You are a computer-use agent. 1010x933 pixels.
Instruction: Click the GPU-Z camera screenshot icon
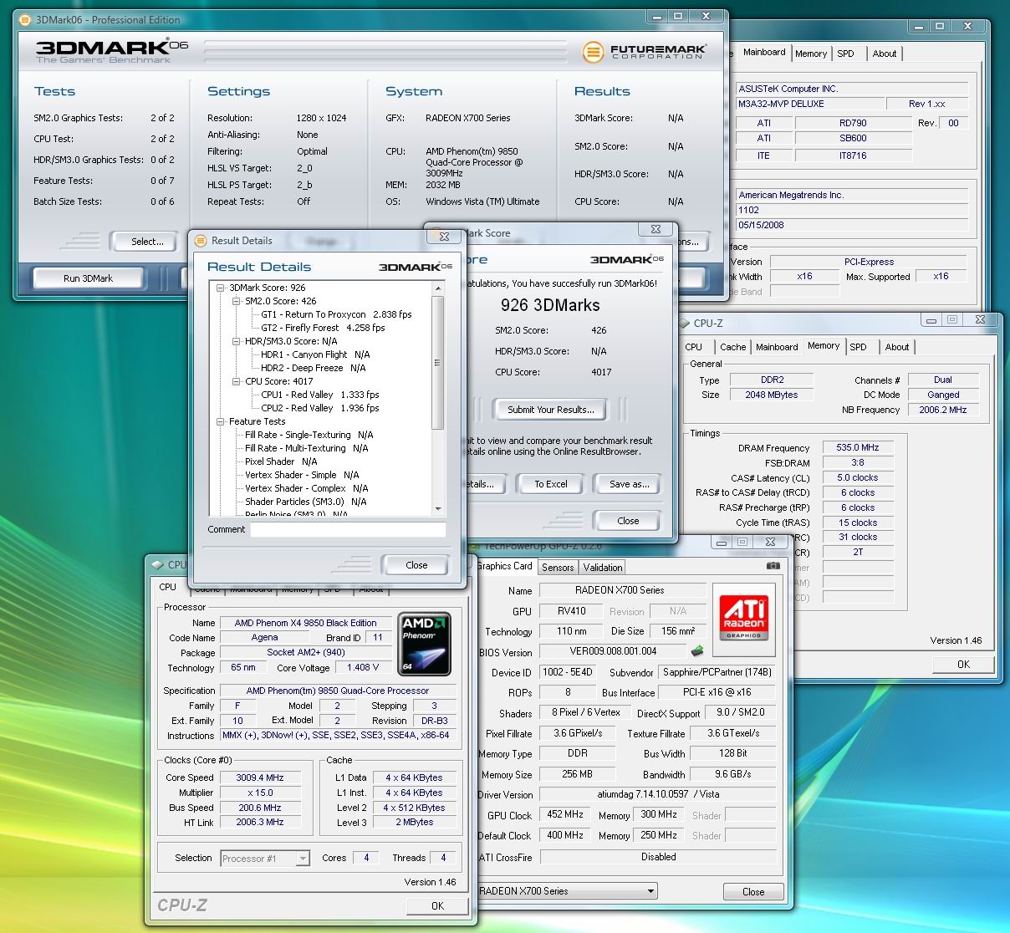click(x=773, y=566)
